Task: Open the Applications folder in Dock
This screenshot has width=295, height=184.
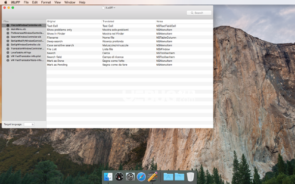Action: (168, 177)
